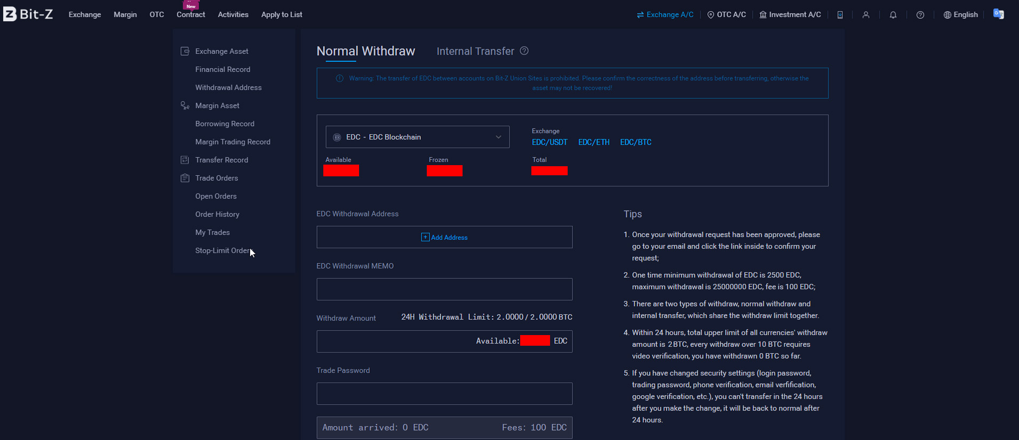Open the Apply to List menu
The image size is (1019, 440).
282,15
